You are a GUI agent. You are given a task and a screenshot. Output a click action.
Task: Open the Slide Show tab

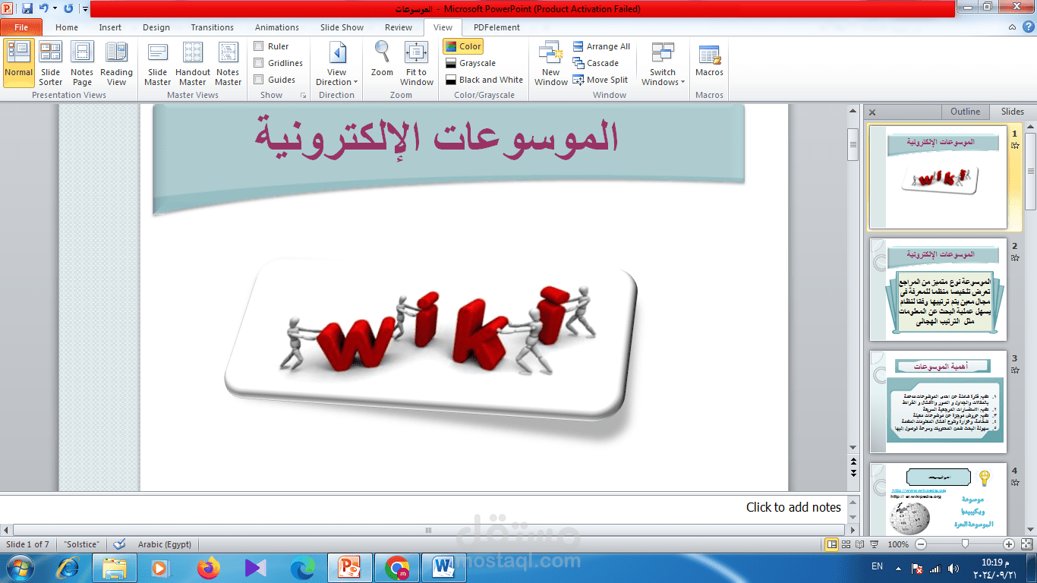pyautogui.click(x=342, y=27)
